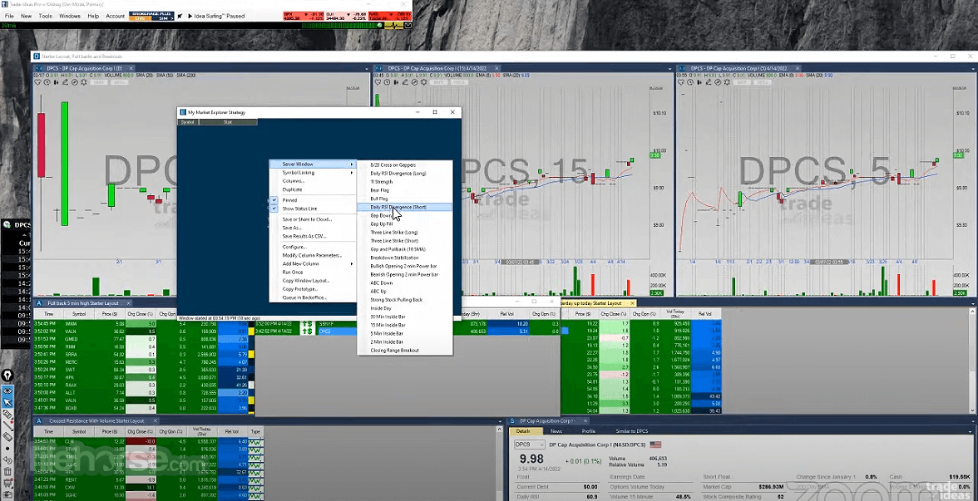Select 8/20 Cross on Gappers strategy
The height and width of the screenshot is (501, 978).
[405, 165]
